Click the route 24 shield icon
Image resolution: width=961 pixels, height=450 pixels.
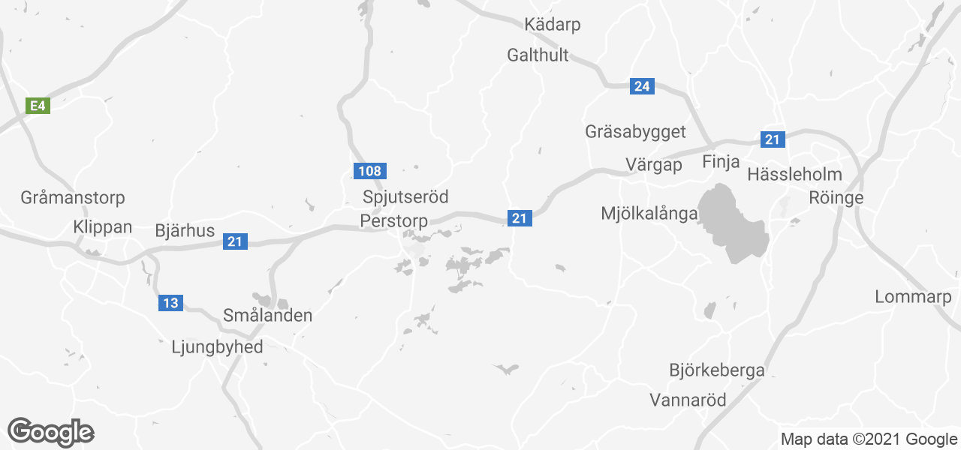(x=641, y=86)
